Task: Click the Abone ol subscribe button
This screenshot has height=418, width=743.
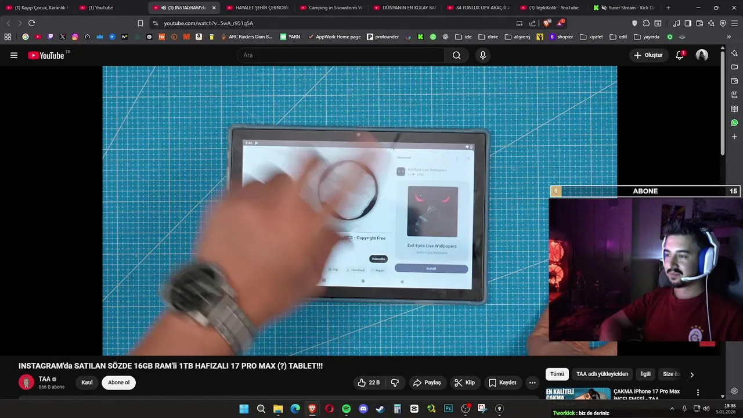Action: pyautogui.click(x=118, y=383)
